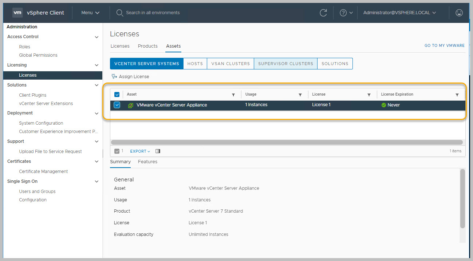Open the Menu dropdown
This screenshot has height=261, width=473.
(90, 13)
